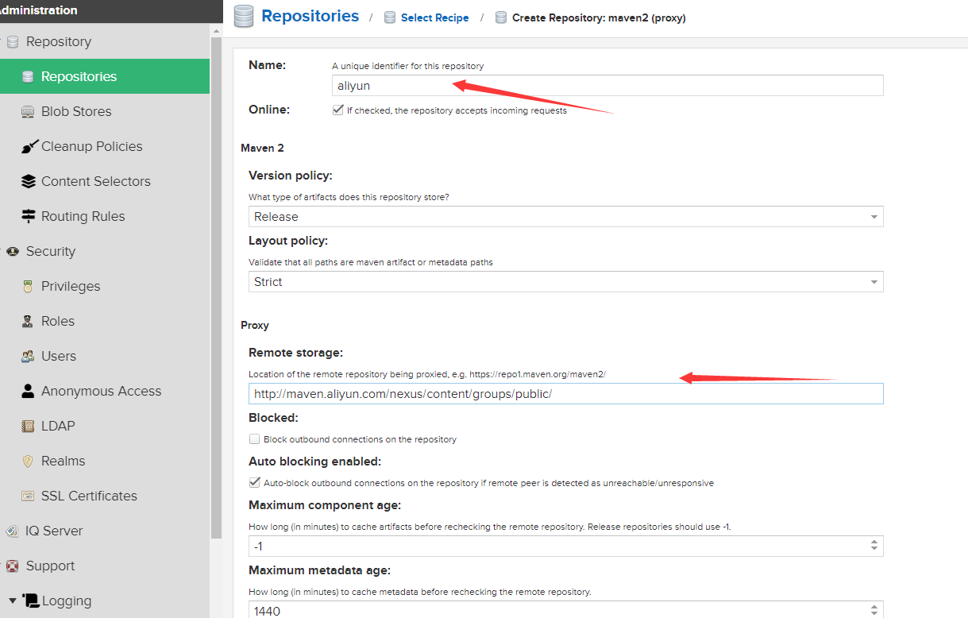Click the Anonymous Access person icon
Viewport: 968px width, 618px height.
click(28, 391)
